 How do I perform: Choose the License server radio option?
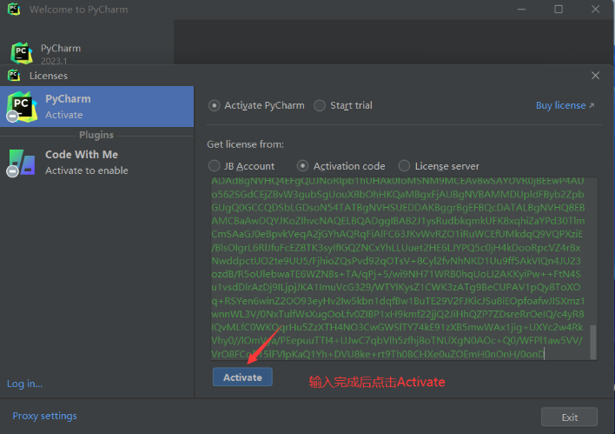pyautogui.click(x=439, y=166)
